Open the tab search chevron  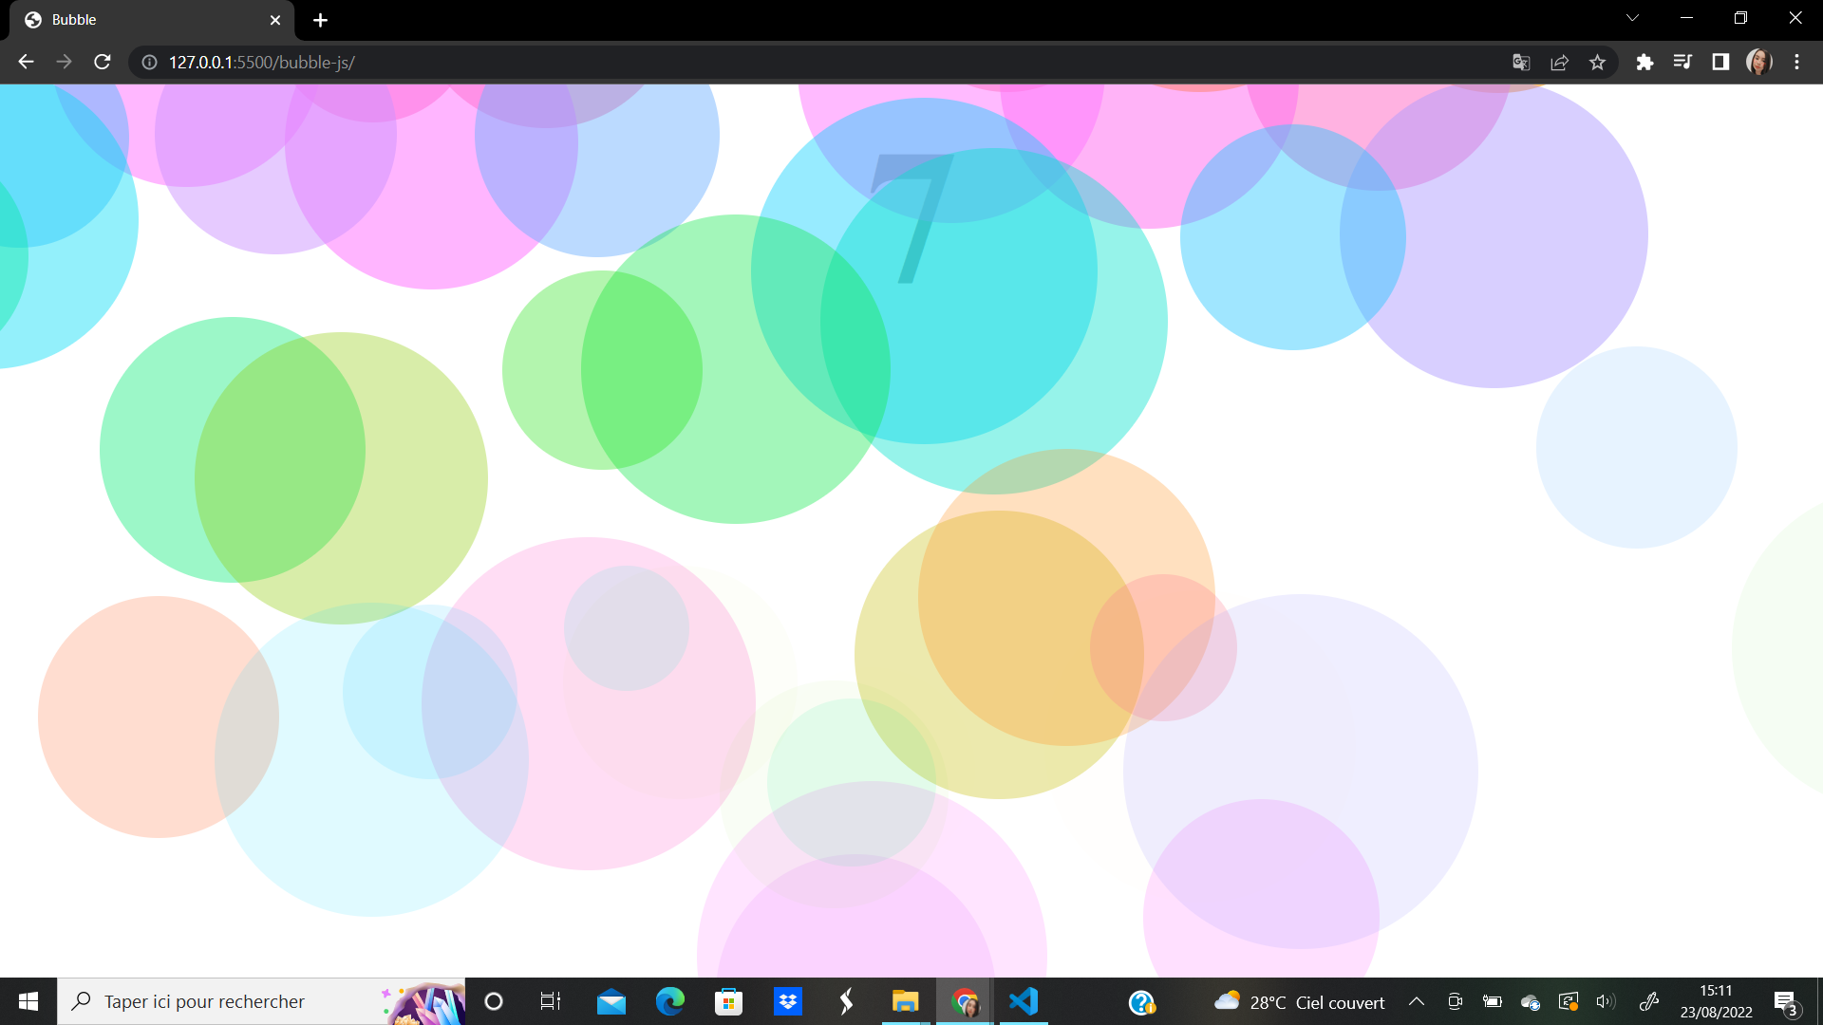[x=1631, y=17]
